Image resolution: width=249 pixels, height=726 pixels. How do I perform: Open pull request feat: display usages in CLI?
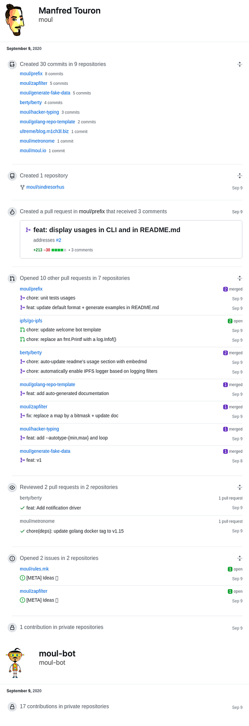[x=106, y=230]
